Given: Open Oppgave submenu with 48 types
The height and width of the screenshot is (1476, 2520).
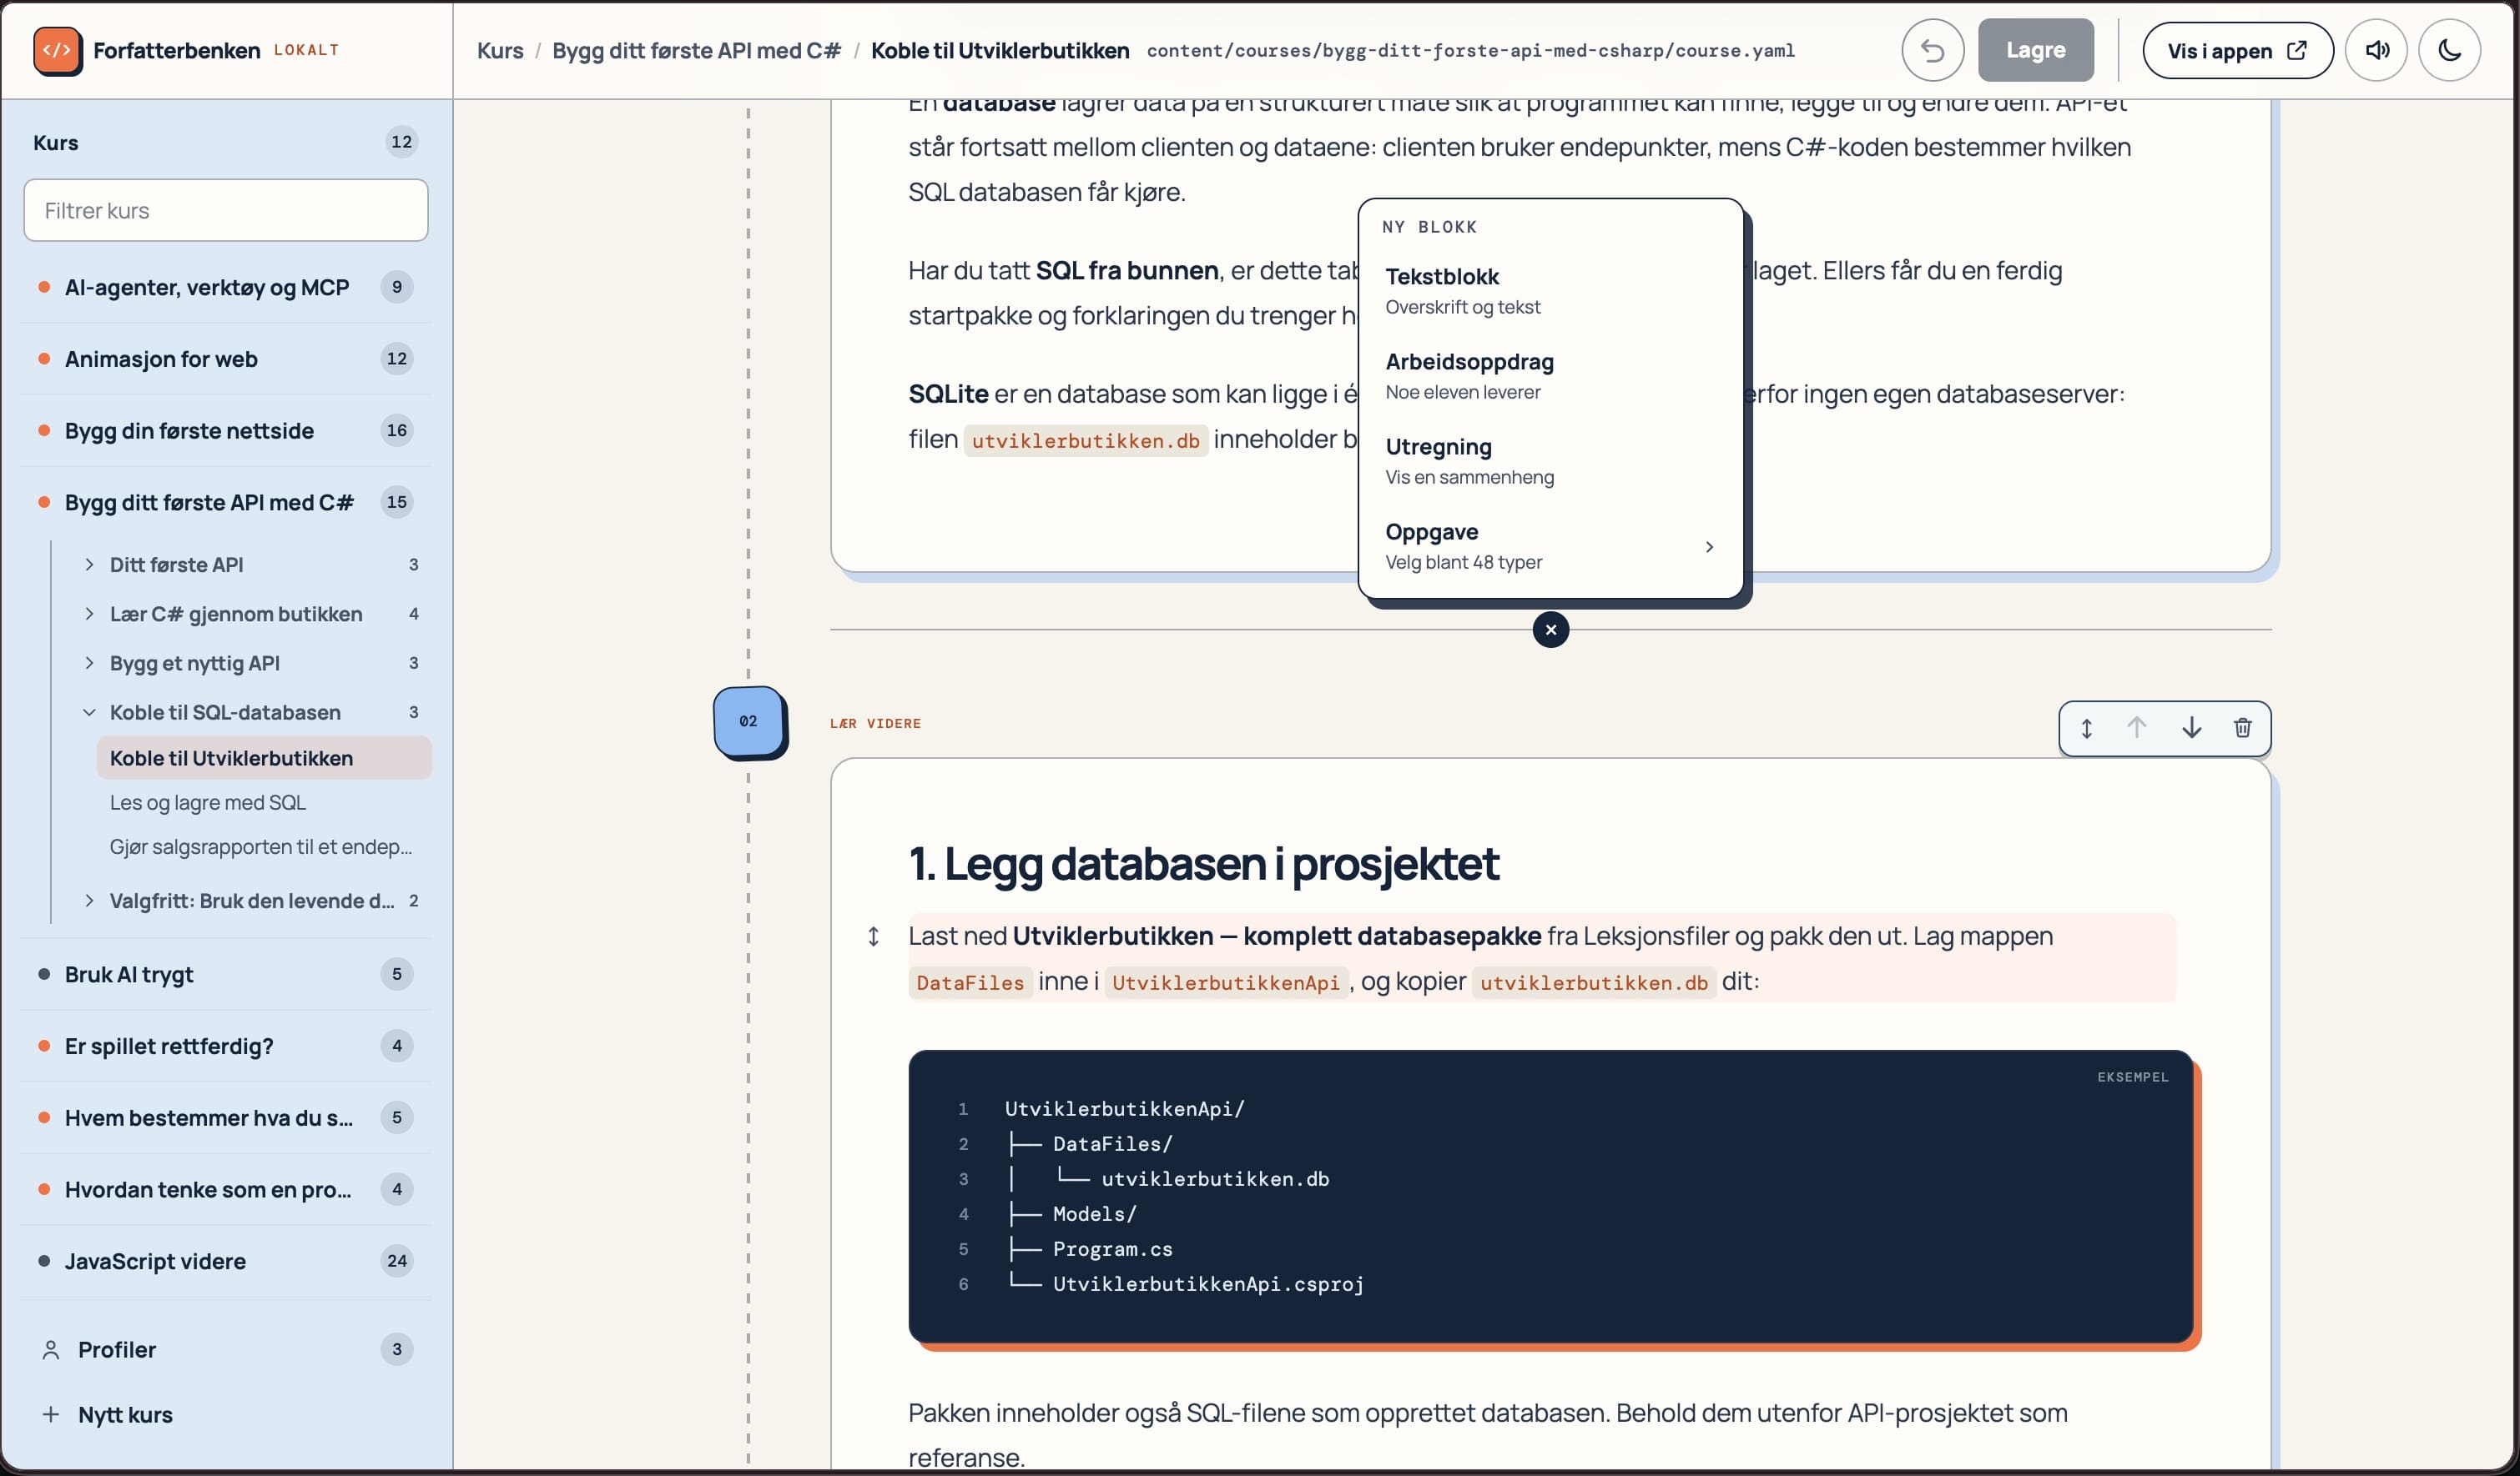Looking at the screenshot, I should (1550, 545).
